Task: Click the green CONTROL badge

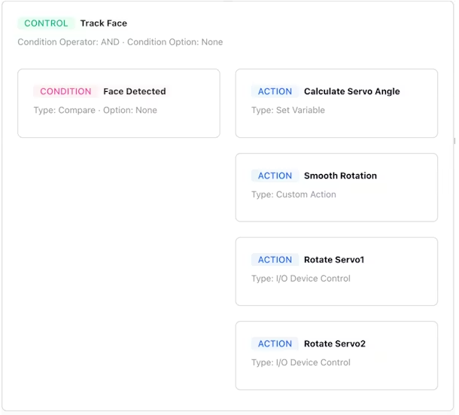Action: [x=46, y=23]
